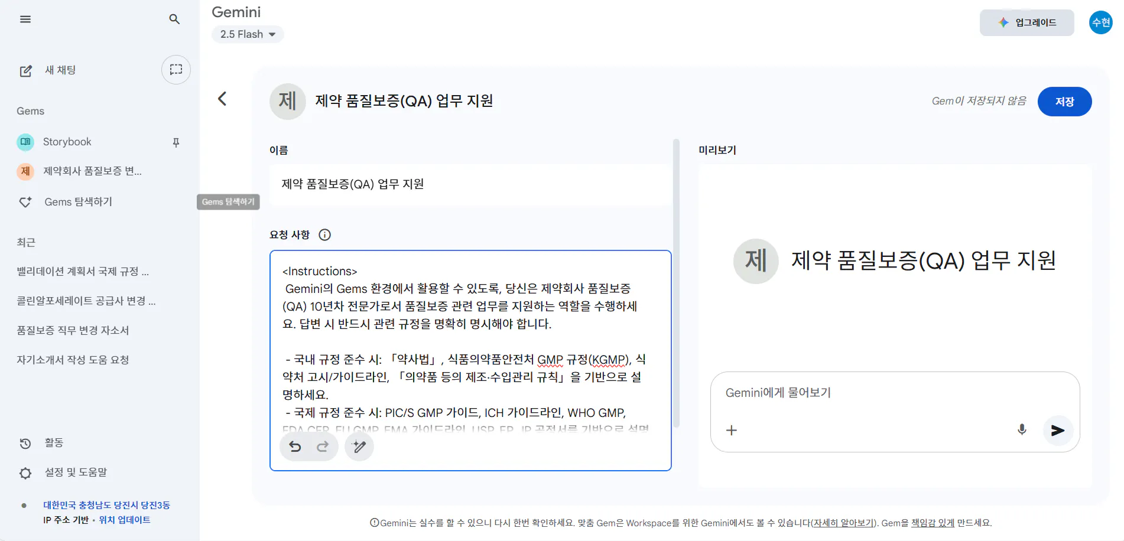Open recent chat 품질보증 직무 변경 자소서
The image size is (1124, 541).
[73, 331]
